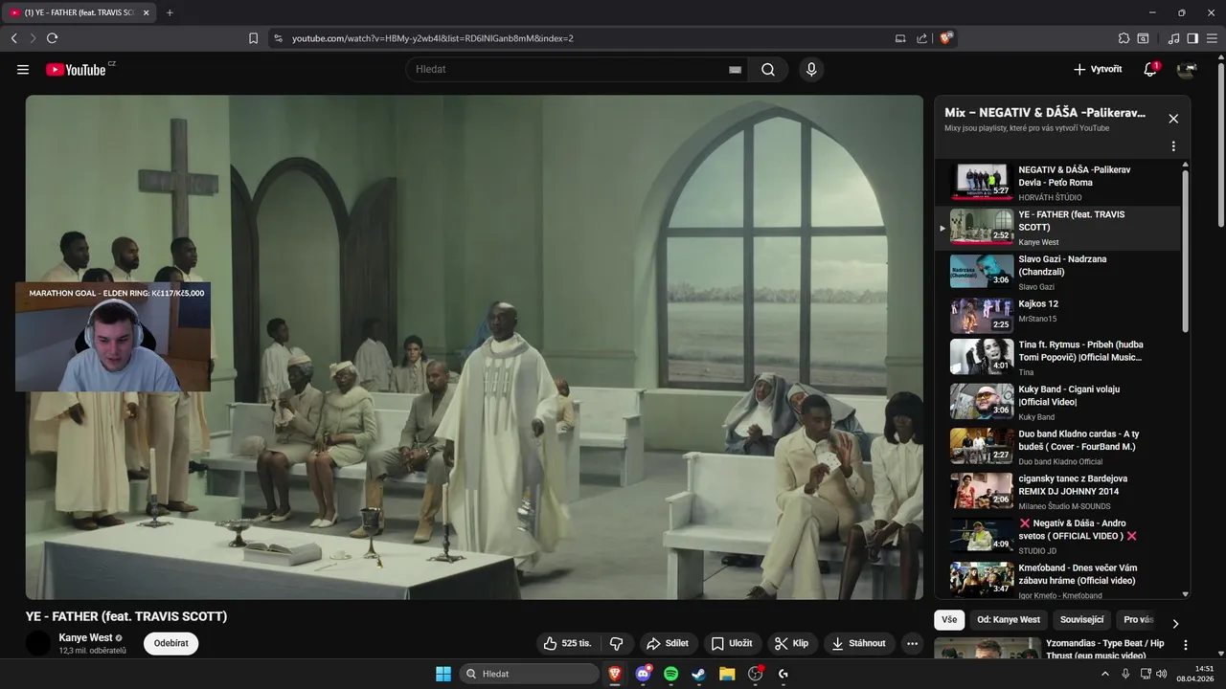Select the 'Od: Kanye West' filter chip

tap(1009, 620)
